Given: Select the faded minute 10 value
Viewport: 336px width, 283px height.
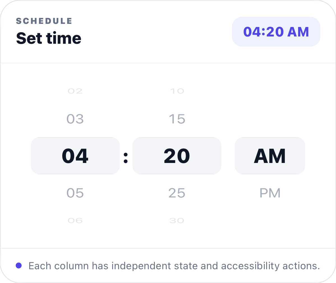Looking at the screenshot, I should pos(177,91).
